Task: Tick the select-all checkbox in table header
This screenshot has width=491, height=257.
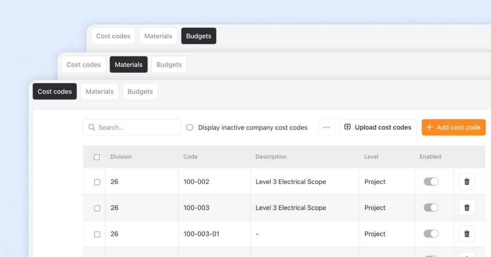Action: coord(97,157)
